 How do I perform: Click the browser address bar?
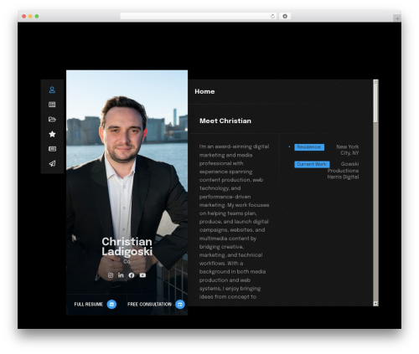click(x=199, y=16)
